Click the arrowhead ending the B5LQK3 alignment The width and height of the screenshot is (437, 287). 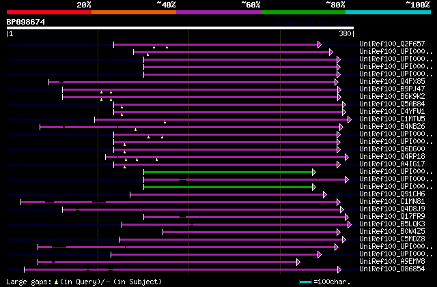[x=350, y=225]
